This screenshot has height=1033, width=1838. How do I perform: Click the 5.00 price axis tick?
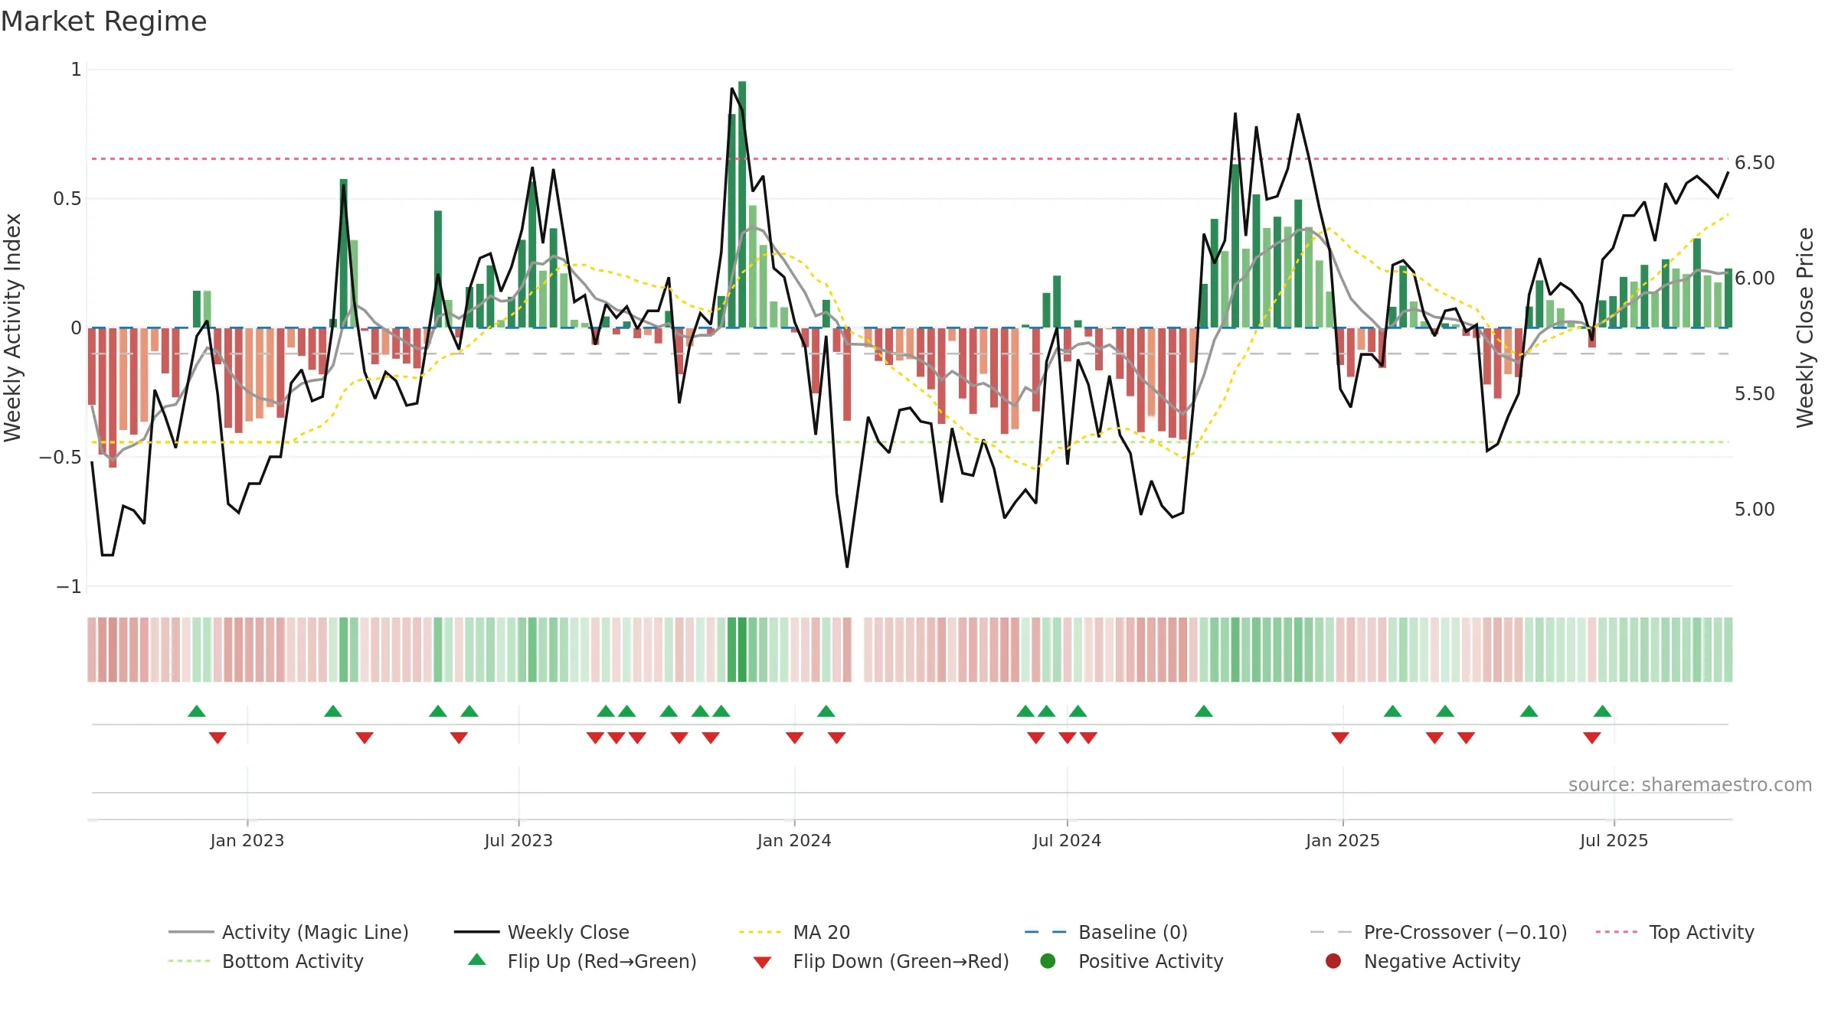click(x=1755, y=510)
